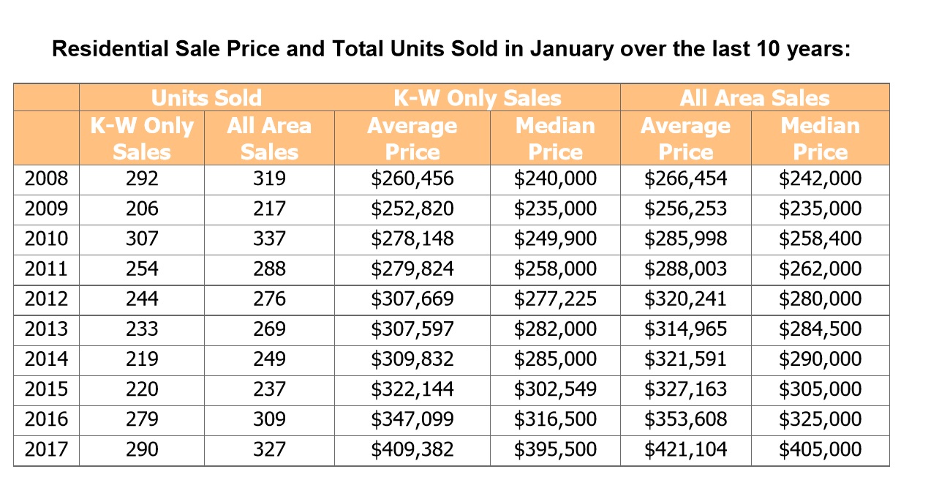Select the K-W Only Sales group header
The width and height of the screenshot is (939, 480).
coord(477,98)
